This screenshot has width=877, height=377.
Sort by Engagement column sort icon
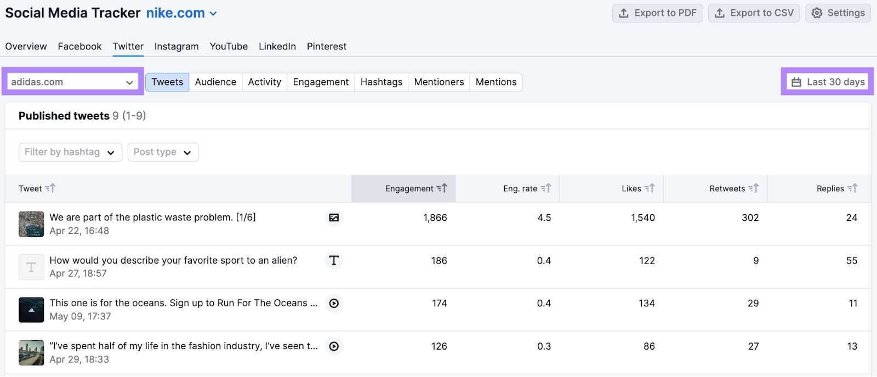442,188
